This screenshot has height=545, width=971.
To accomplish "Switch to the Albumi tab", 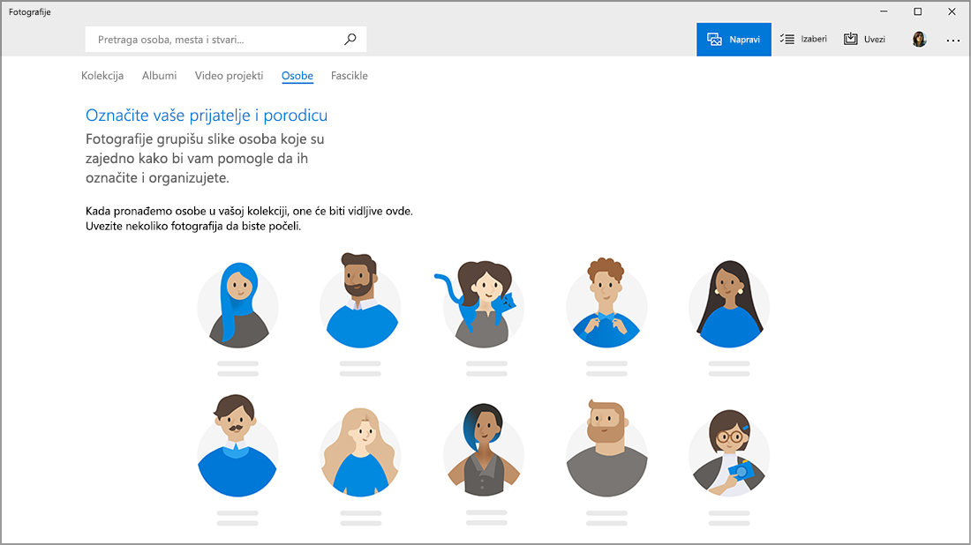I will (159, 76).
